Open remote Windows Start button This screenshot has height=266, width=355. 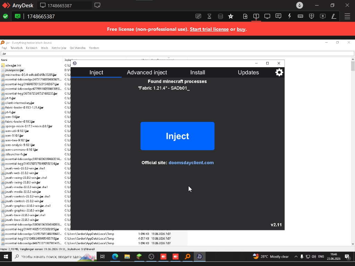tap(6, 257)
